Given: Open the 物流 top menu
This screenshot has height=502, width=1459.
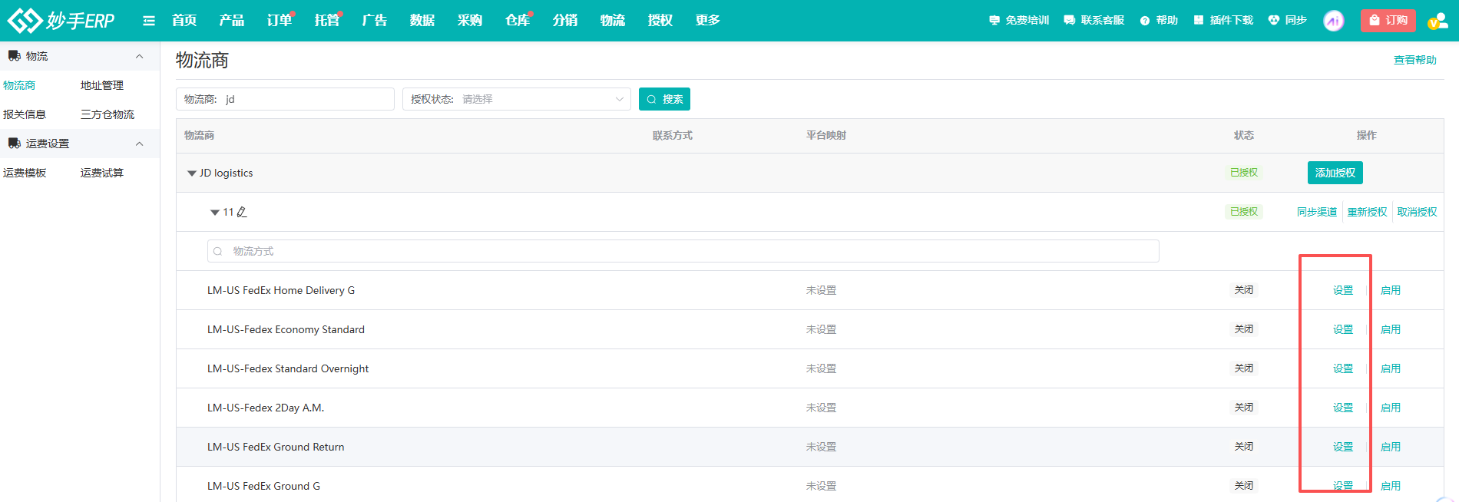Looking at the screenshot, I should [x=613, y=20].
